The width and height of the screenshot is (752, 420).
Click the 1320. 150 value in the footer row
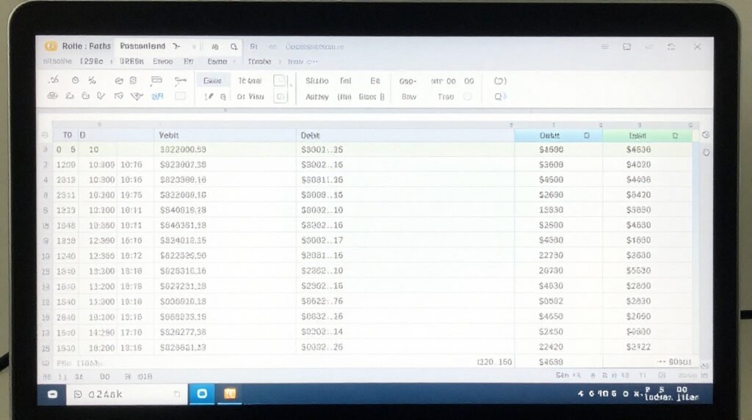(494, 362)
